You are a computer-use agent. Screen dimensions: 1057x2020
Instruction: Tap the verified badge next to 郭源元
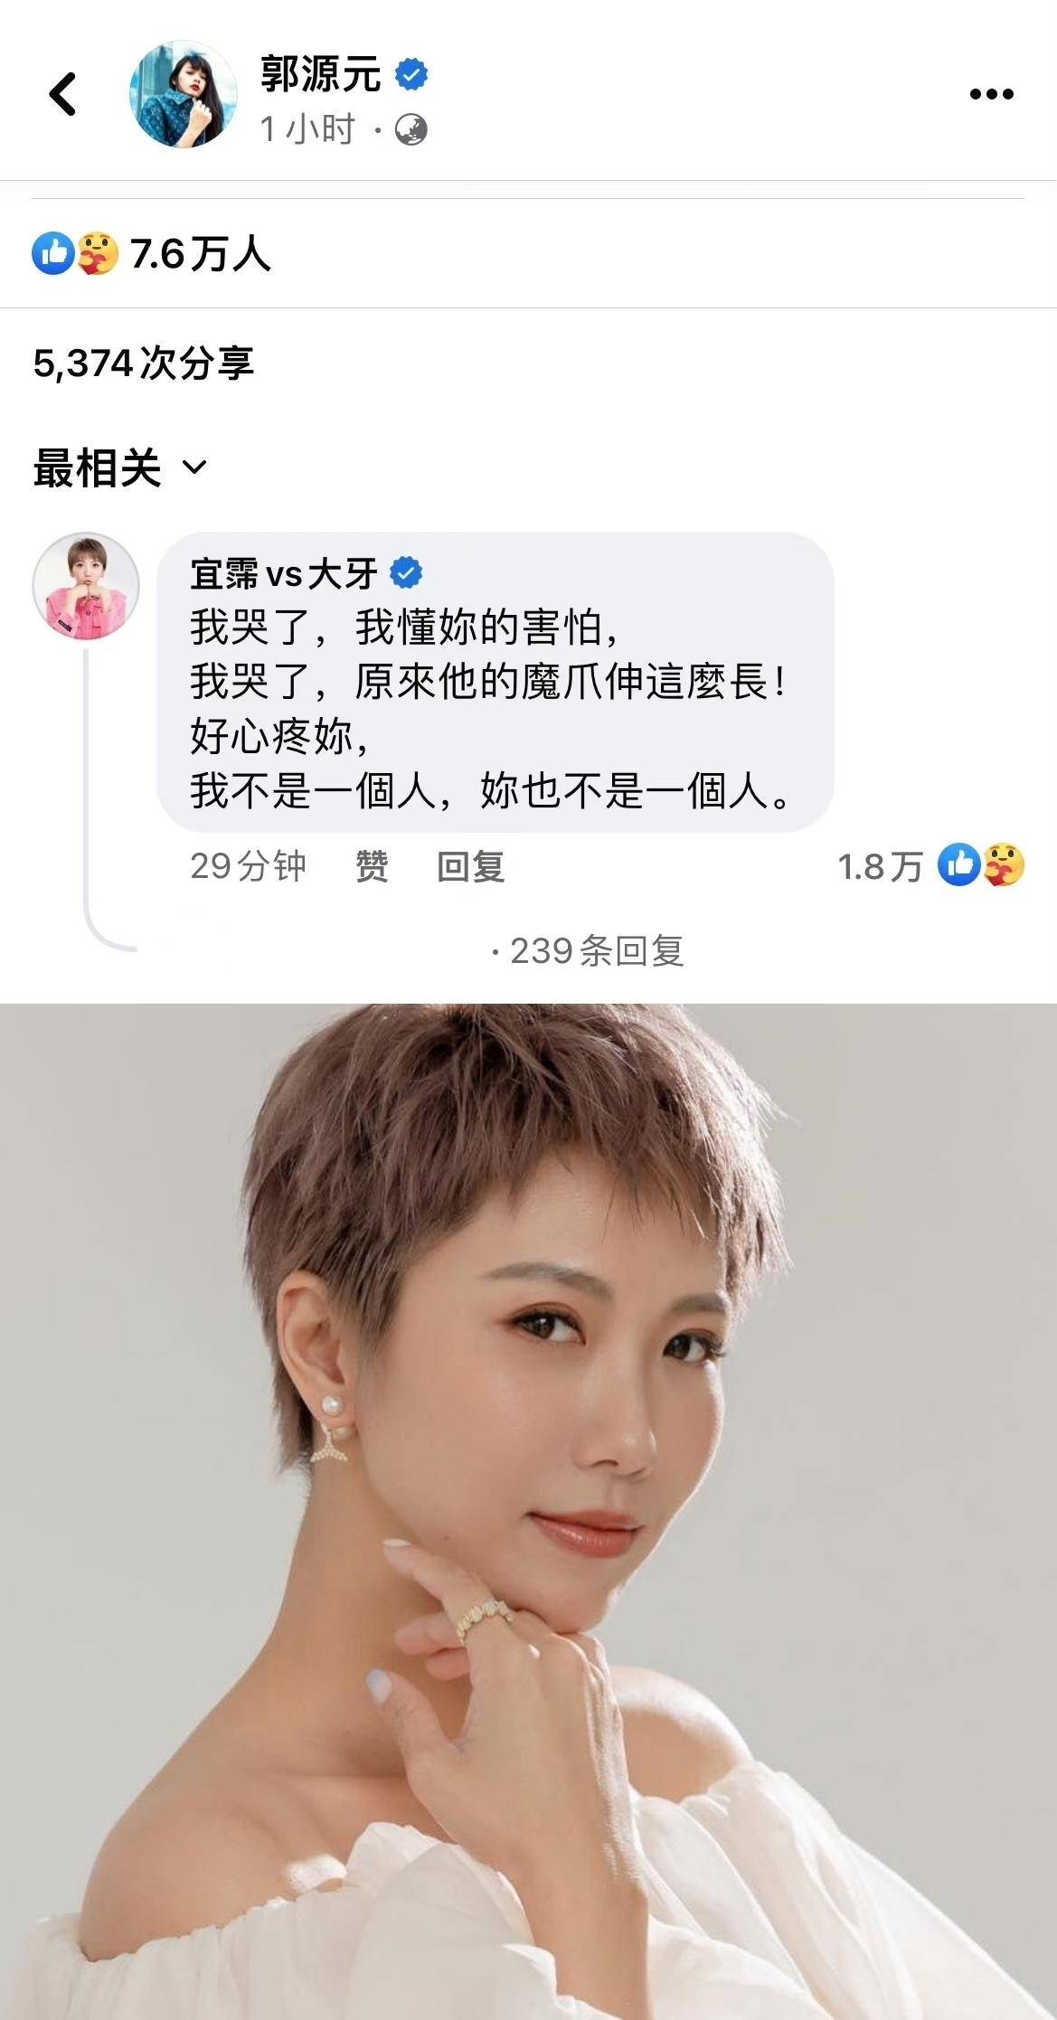point(411,74)
